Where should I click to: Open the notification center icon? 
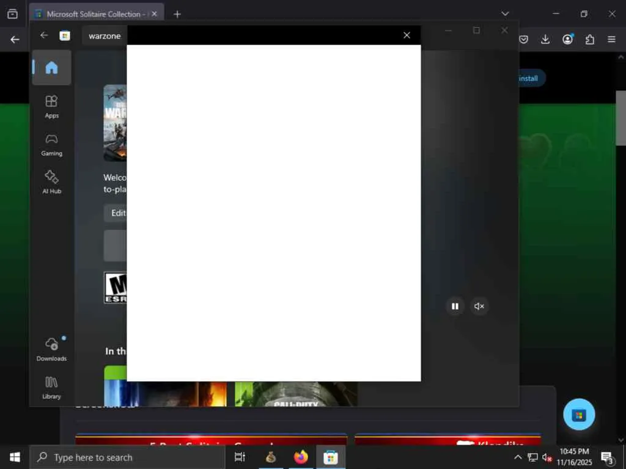pos(607,457)
